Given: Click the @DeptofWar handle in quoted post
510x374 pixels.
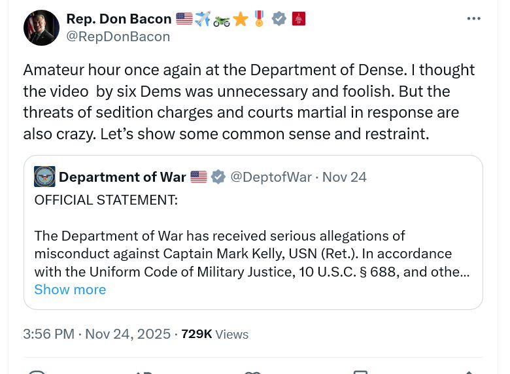Looking at the screenshot, I should 271,177.
